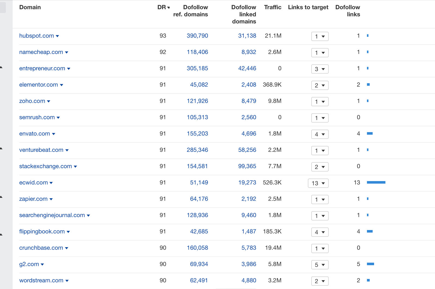Select the 21.1M traffic value for hubspot.com

click(273, 36)
